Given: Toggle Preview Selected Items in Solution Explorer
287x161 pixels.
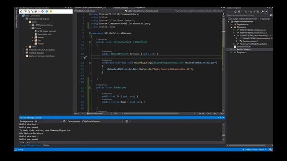Looking at the screenshot, I should (x=266, y=12).
